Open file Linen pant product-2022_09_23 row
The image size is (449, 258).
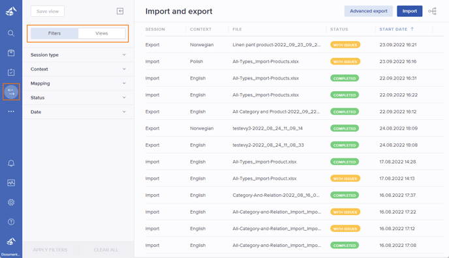tap(276, 45)
